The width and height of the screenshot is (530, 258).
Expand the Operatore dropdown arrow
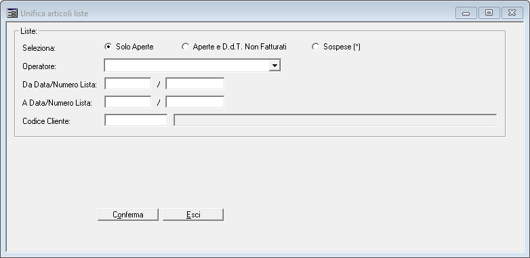coord(274,66)
